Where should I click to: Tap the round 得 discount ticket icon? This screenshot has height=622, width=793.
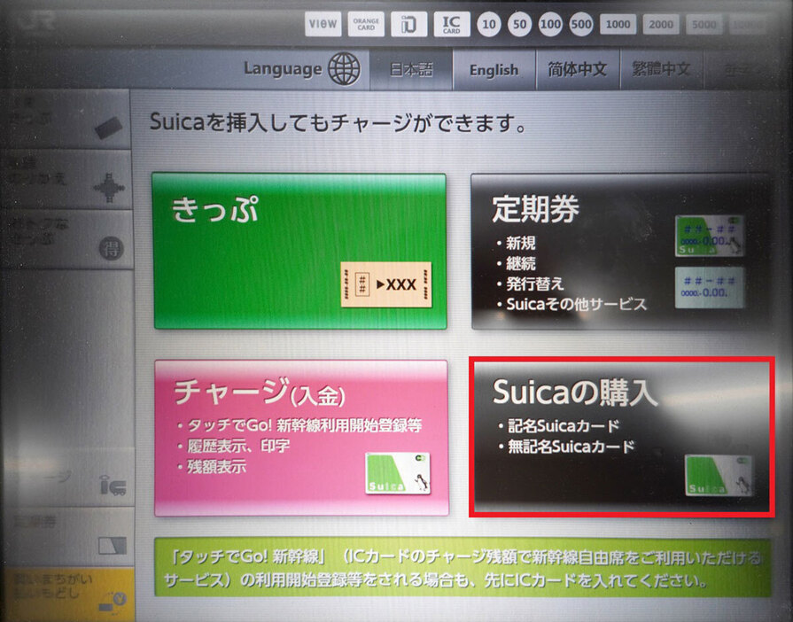[x=112, y=249]
